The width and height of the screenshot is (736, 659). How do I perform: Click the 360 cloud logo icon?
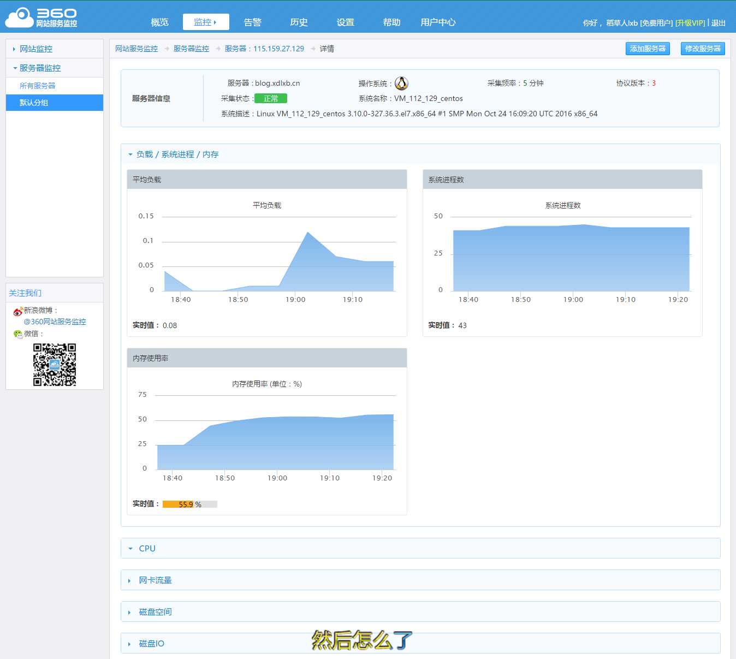[x=20, y=17]
